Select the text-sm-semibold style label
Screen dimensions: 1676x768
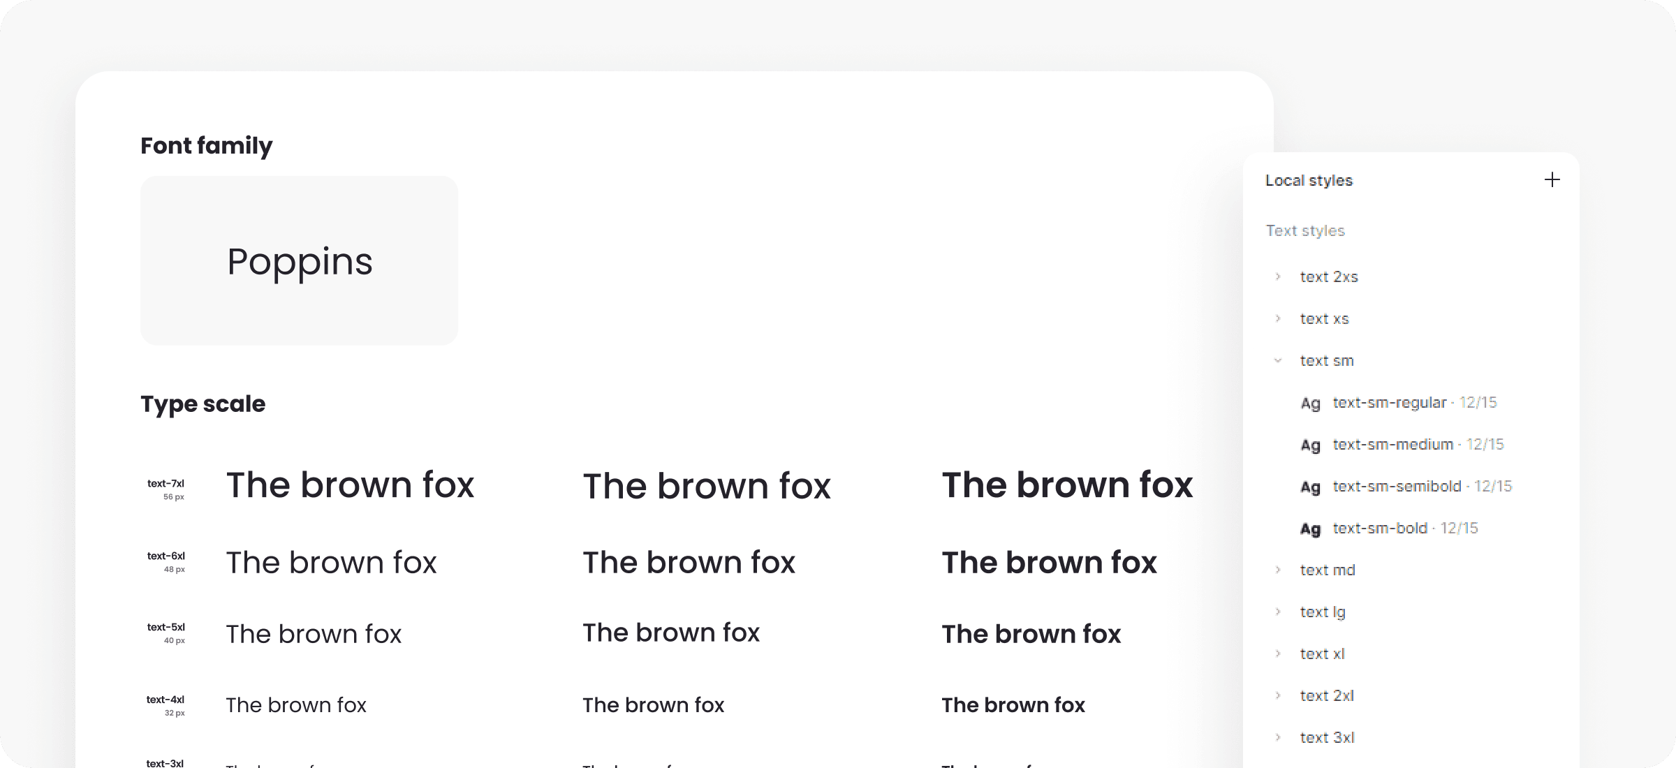[x=1397, y=487]
